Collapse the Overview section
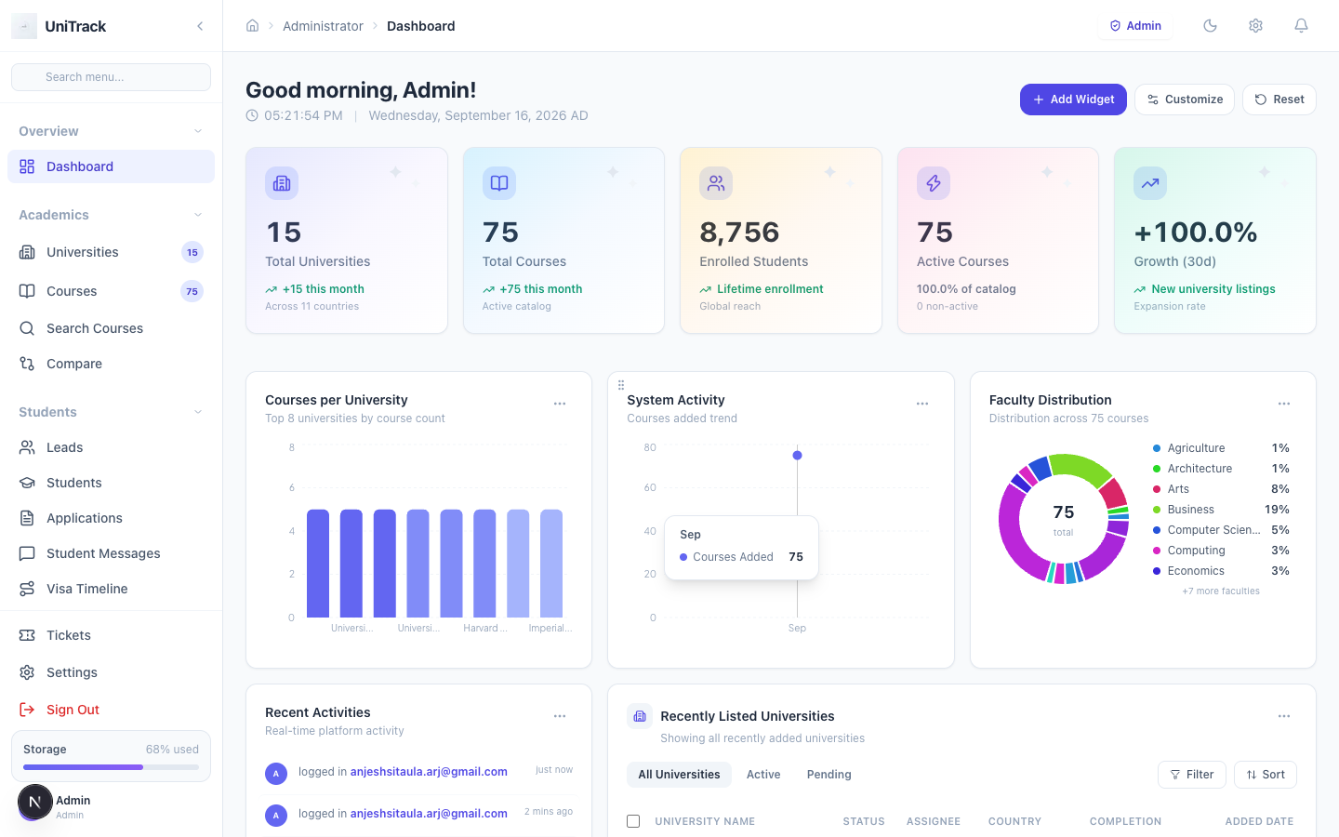 click(198, 131)
